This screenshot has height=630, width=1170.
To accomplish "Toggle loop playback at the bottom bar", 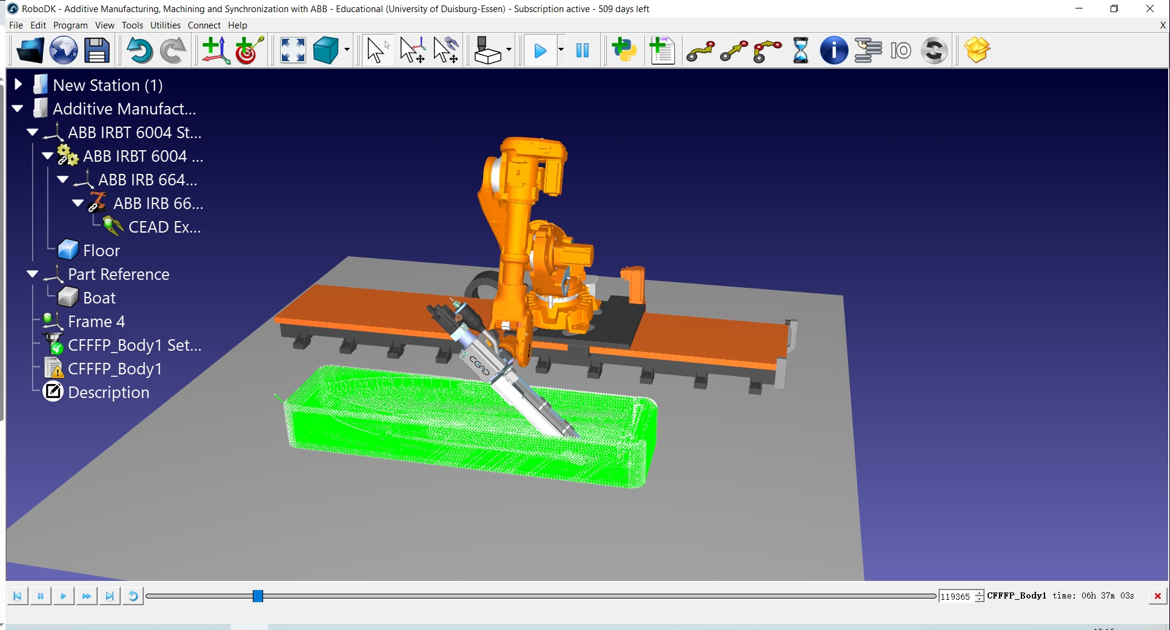I will [x=133, y=596].
